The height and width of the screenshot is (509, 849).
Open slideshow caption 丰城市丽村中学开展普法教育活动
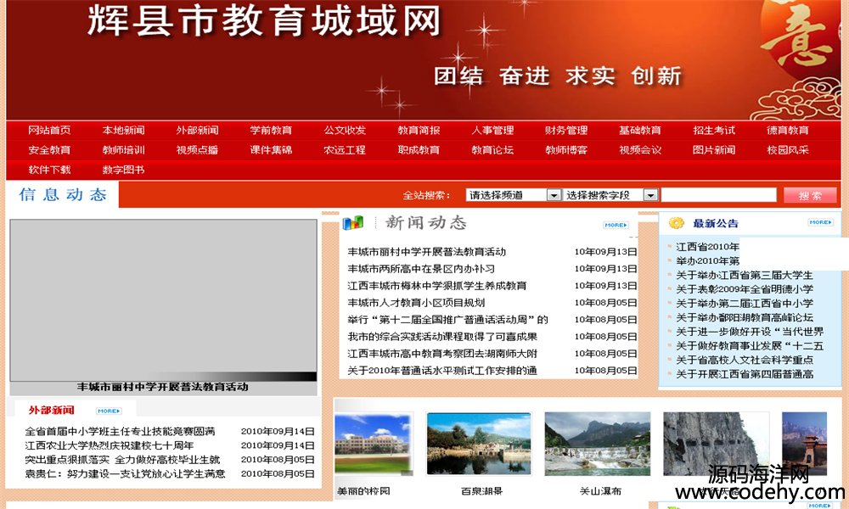coord(162,388)
